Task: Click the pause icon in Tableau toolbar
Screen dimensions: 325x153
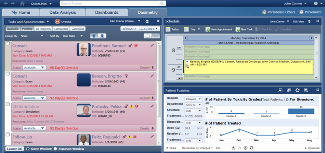Action: [x=246, y=148]
